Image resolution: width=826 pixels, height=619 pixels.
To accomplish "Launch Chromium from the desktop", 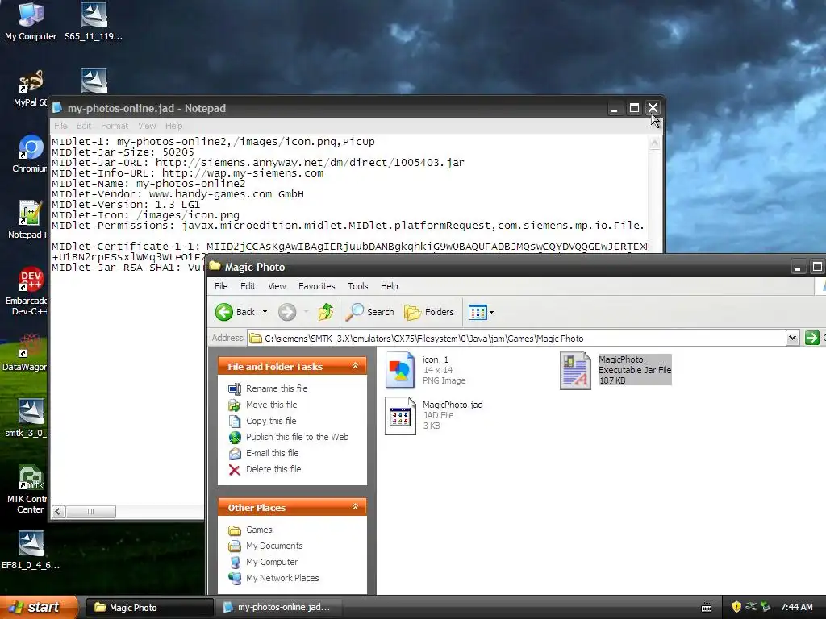I will (x=30, y=154).
